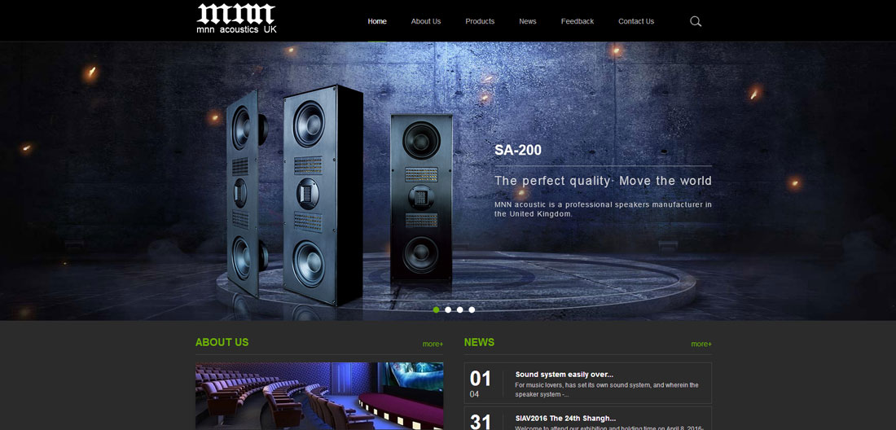Screen dimensions: 896x430
Task: Open the Feedback page
Action: click(x=578, y=21)
